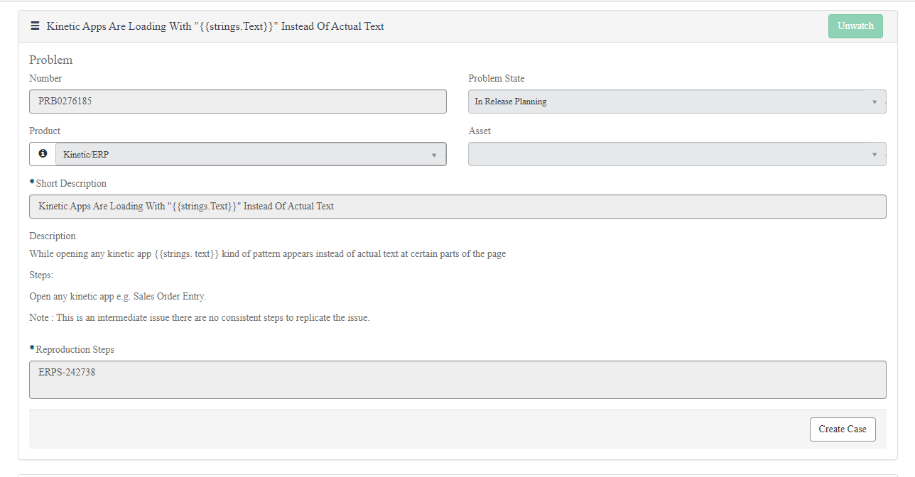The image size is (915, 477).
Task: Click the header title about Kinetic Apps
Action: [215, 26]
